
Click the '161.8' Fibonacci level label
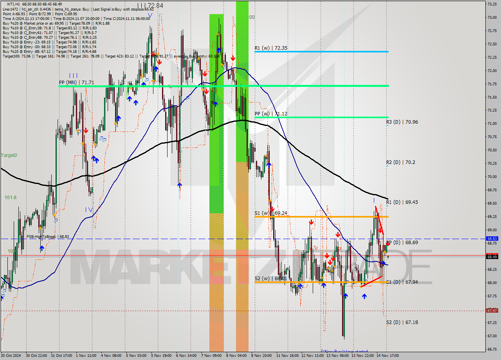11,198
